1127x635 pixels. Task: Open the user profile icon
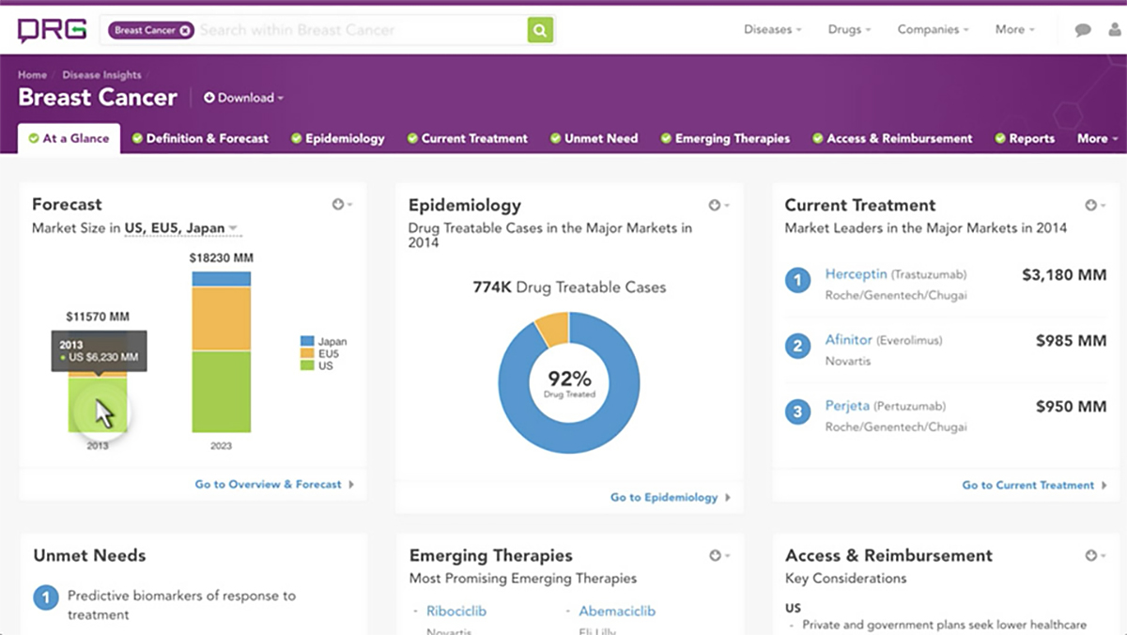point(1114,30)
